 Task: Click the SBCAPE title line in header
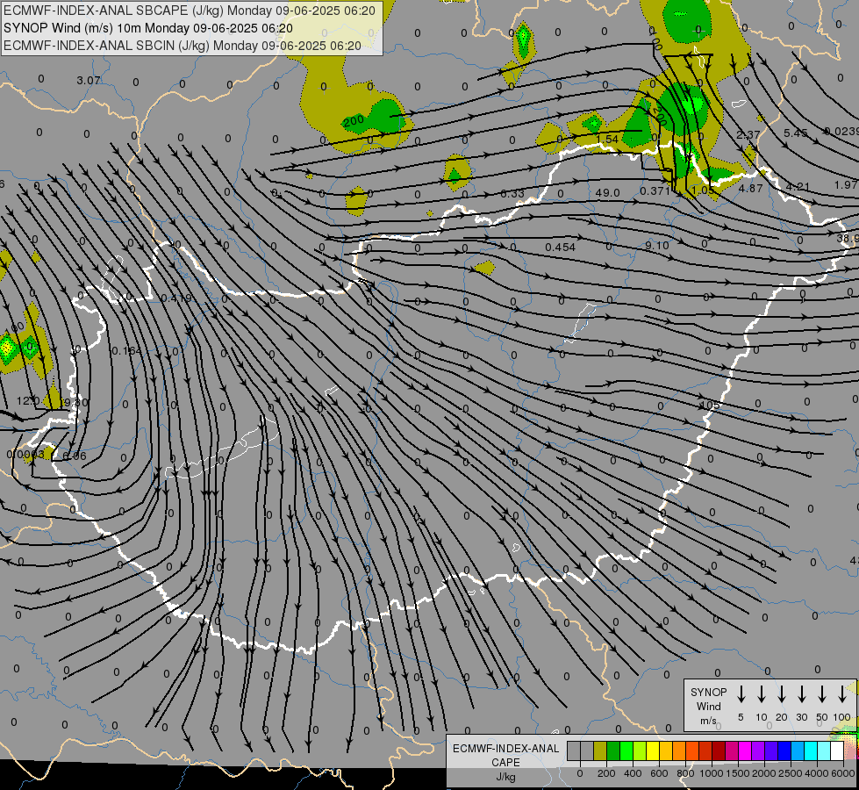point(190,11)
